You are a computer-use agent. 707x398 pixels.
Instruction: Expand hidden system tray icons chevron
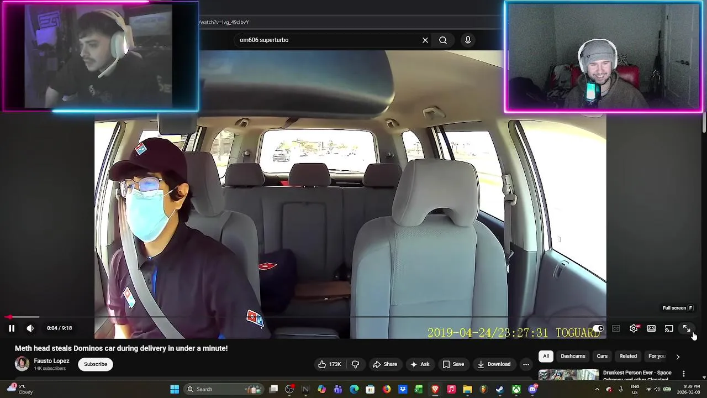[x=597, y=389]
